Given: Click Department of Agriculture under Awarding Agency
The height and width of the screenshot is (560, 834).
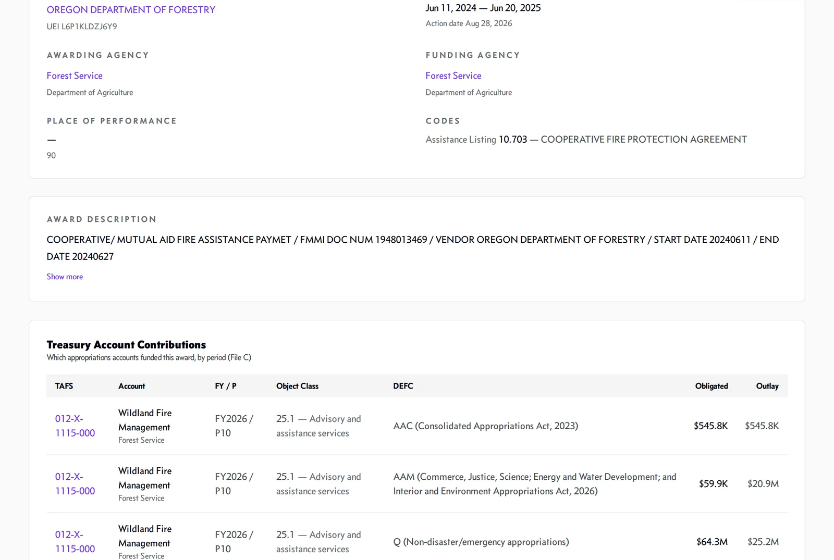Looking at the screenshot, I should point(90,92).
